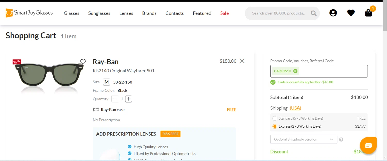387x161 pixels.
Task: Open the Lenses menu
Action: pos(126,13)
